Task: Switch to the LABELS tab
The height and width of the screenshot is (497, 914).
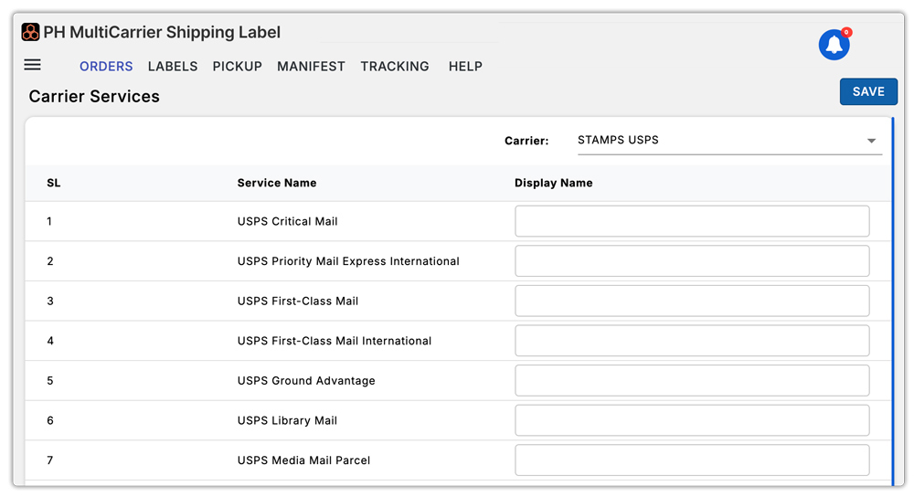Action: [173, 67]
